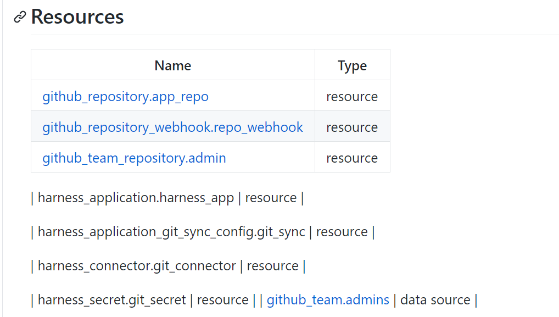This screenshot has width=559, height=317.
Task: Click the 'data source' text
Action: tap(435, 300)
